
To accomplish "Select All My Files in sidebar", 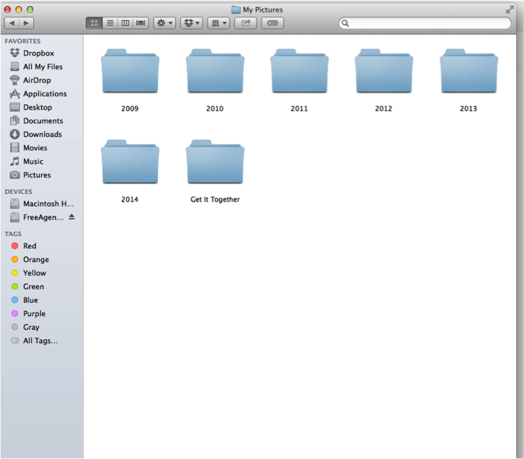I will tap(42, 66).
